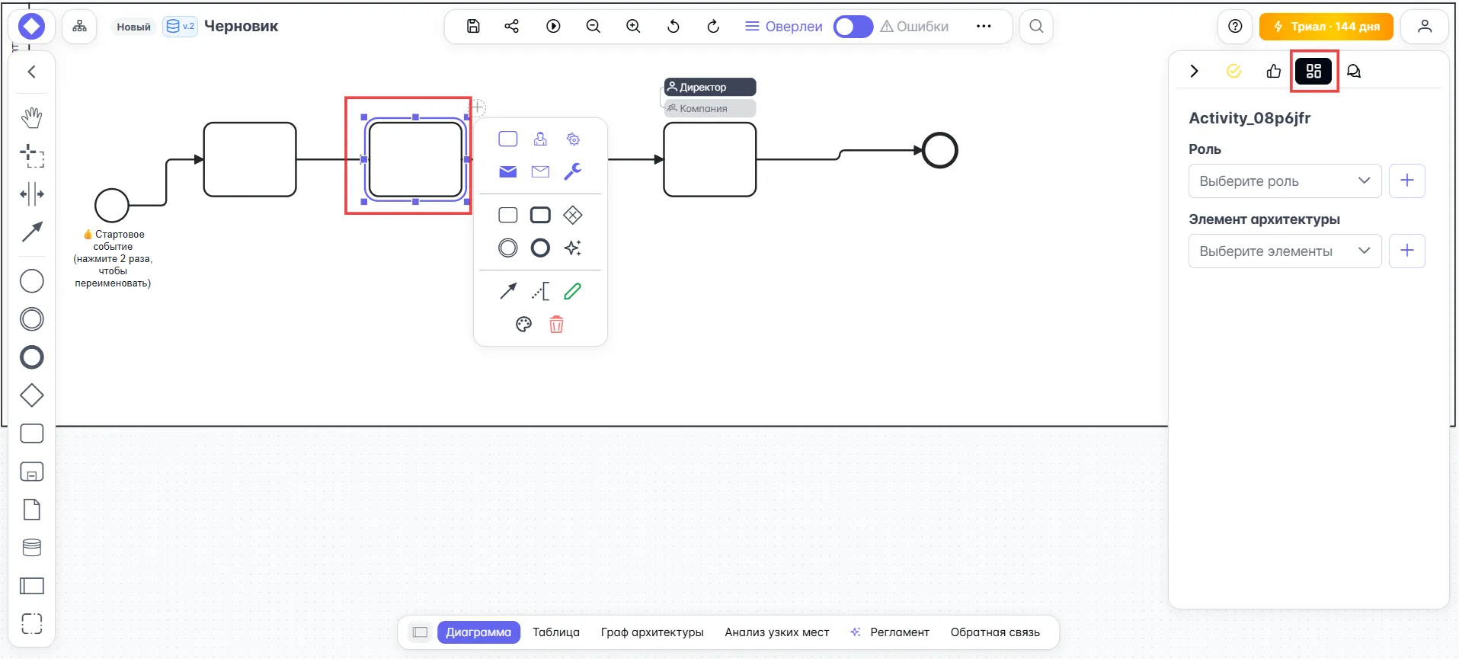Add a new role with plus button
1459x659 pixels.
pyautogui.click(x=1406, y=181)
